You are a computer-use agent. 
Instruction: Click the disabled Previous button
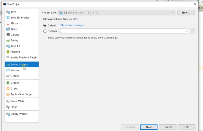[130, 127]
